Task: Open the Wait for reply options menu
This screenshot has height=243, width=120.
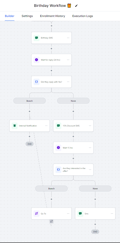Action: [68, 60]
